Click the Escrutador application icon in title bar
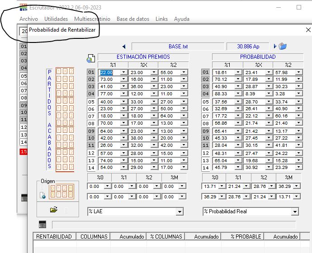The image size is (312, 253). tap(24, 8)
